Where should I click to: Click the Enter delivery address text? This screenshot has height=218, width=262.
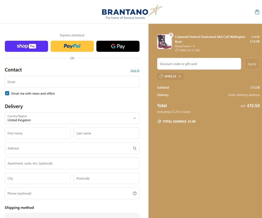pos(244,95)
